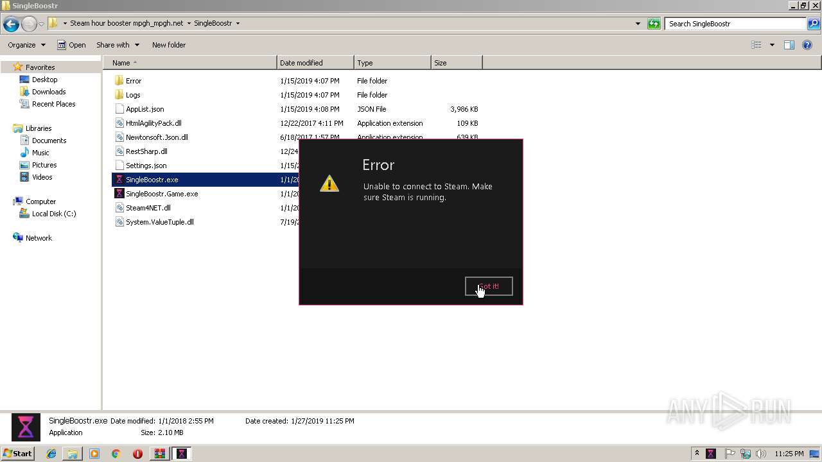Click the search magnifier icon
The image size is (822, 462).
coord(814,24)
